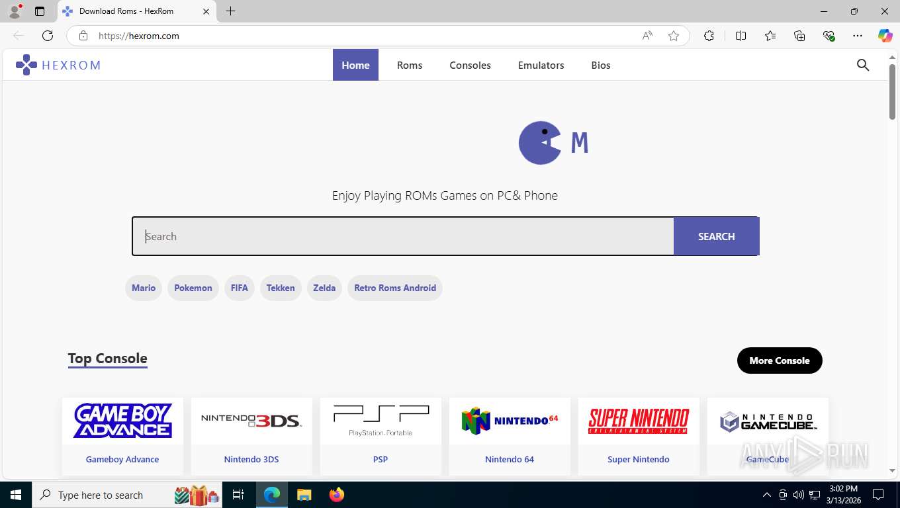Click the Edge icon on the taskbar

[272, 495]
